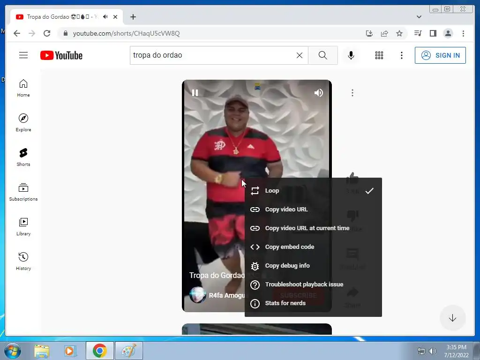Open the YouTube hamburger guide menu
480x360 pixels.
point(23,55)
